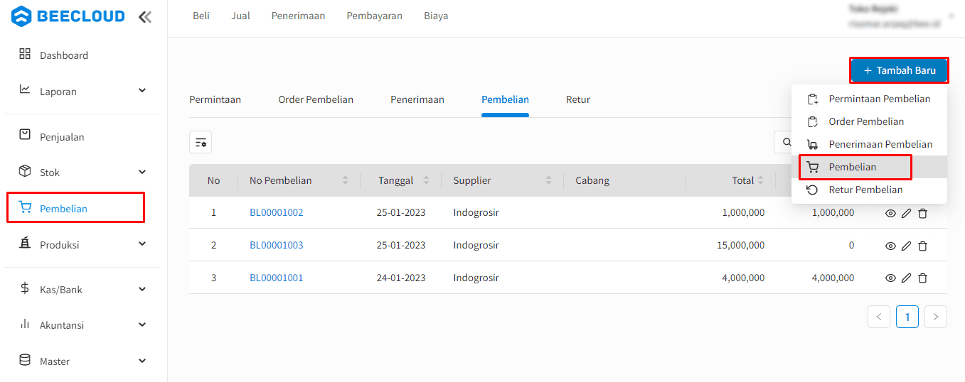Show BL00001001 details with eye icon
This screenshot has width=965, height=382.
[x=890, y=278]
